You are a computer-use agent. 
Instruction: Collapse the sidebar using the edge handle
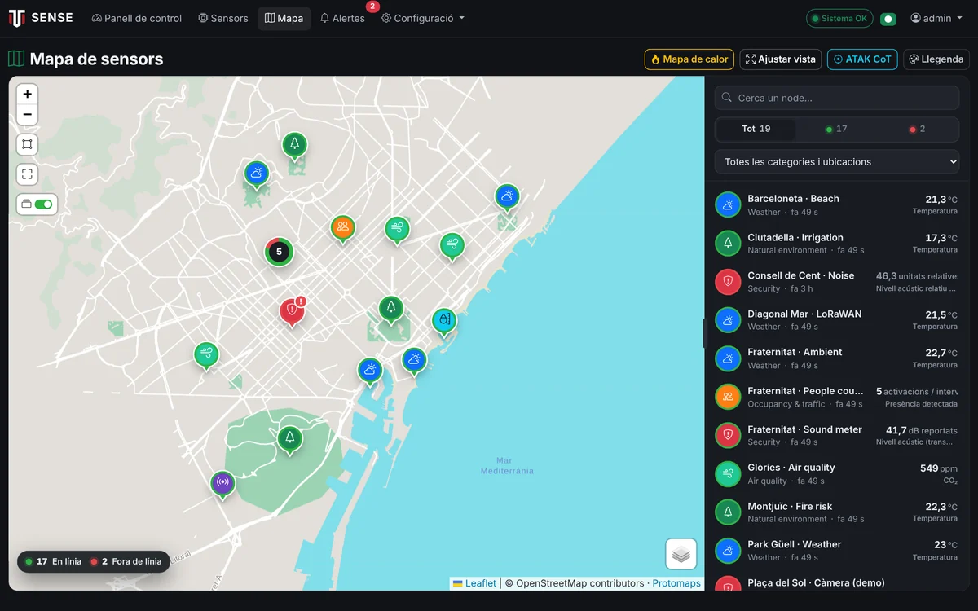[705, 333]
